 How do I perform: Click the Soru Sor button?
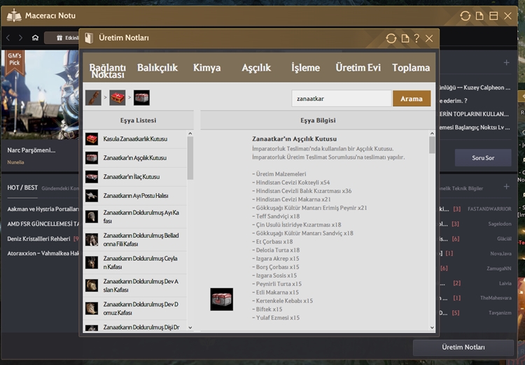tap(482, 158)
